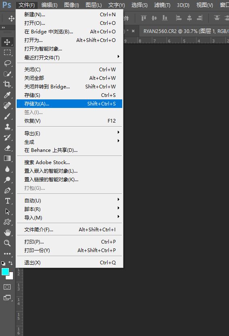Choose 存储(S) menu entry
Viewport: 229px width, 336px height.
click(70, 95)
